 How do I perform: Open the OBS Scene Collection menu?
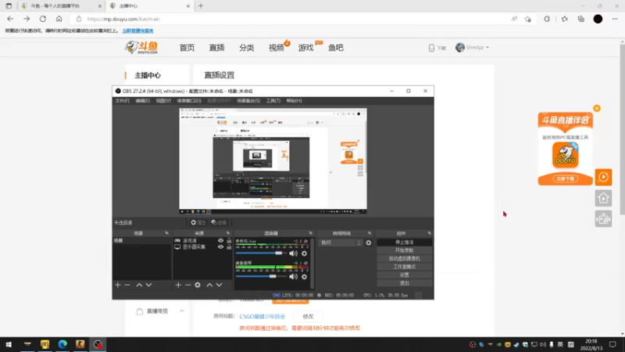(x=248, y=101)
